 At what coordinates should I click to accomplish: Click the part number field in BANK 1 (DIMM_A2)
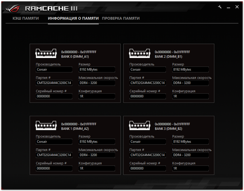tap(54, 155)
